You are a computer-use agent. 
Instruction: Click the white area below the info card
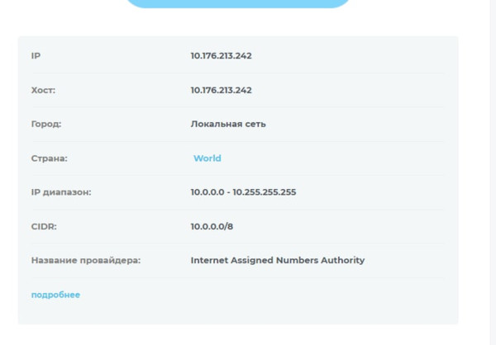[238, 335]
